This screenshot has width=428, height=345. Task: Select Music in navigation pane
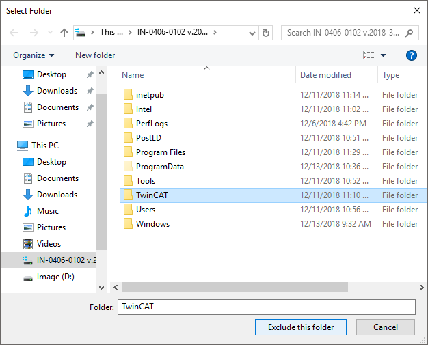(x=41, y=211)
